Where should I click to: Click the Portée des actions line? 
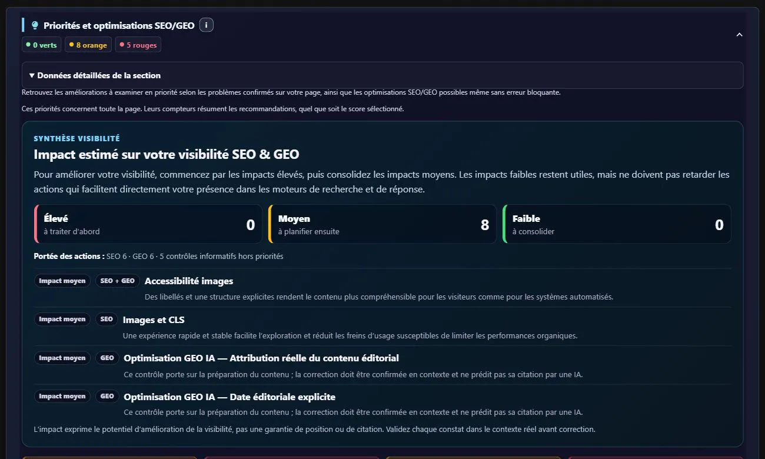159,256
